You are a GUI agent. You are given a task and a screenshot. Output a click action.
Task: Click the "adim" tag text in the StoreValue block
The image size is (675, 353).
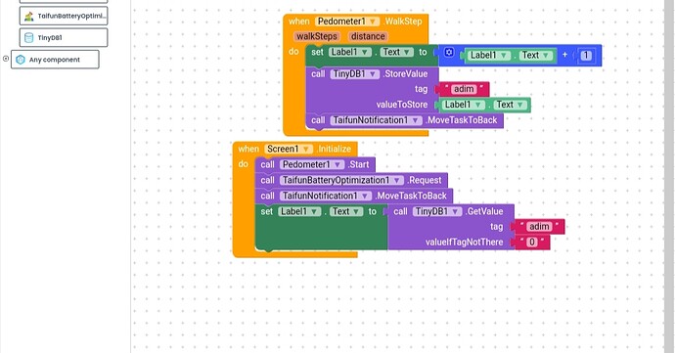click(x=464, y=89)
